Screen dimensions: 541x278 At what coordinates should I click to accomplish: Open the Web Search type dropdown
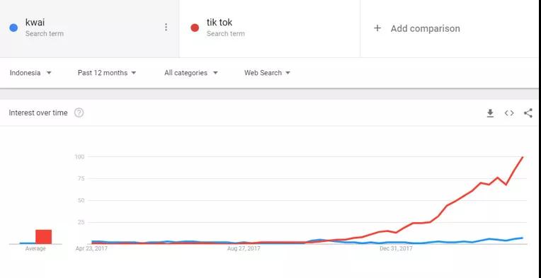tap(268, 73)
